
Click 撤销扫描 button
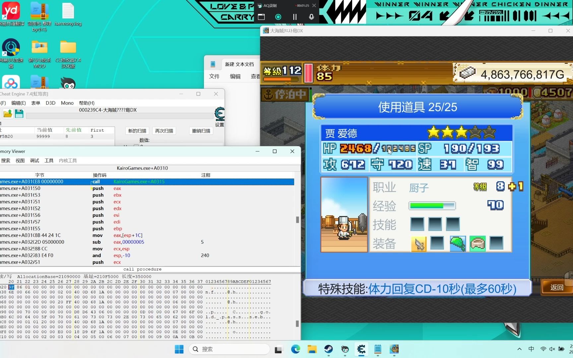201,131
